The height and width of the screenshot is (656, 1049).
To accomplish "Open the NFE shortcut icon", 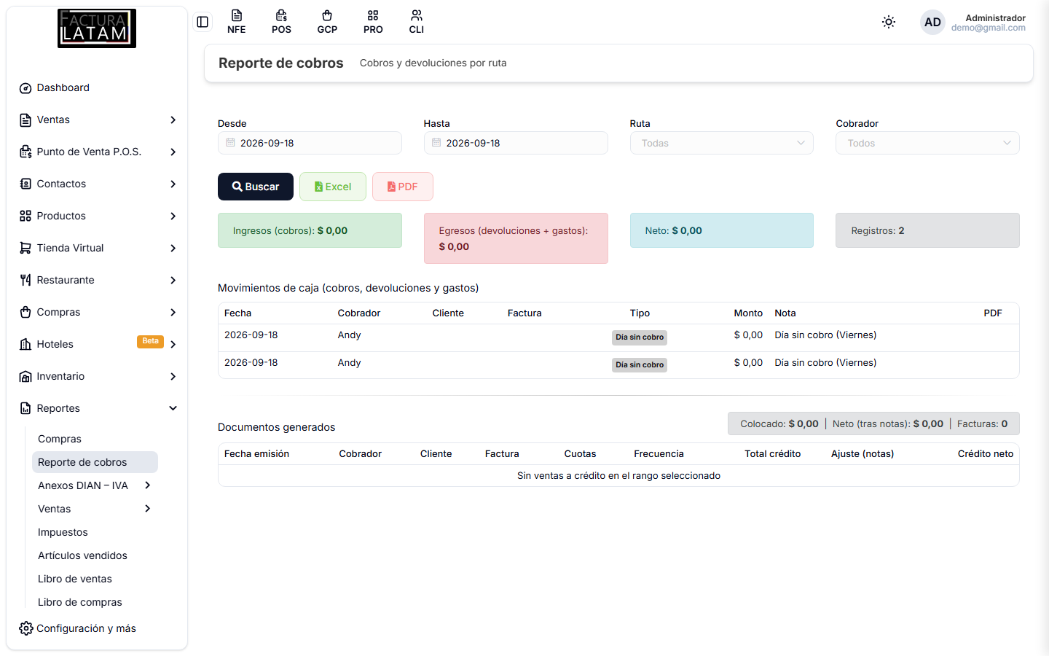I will 236,22.
